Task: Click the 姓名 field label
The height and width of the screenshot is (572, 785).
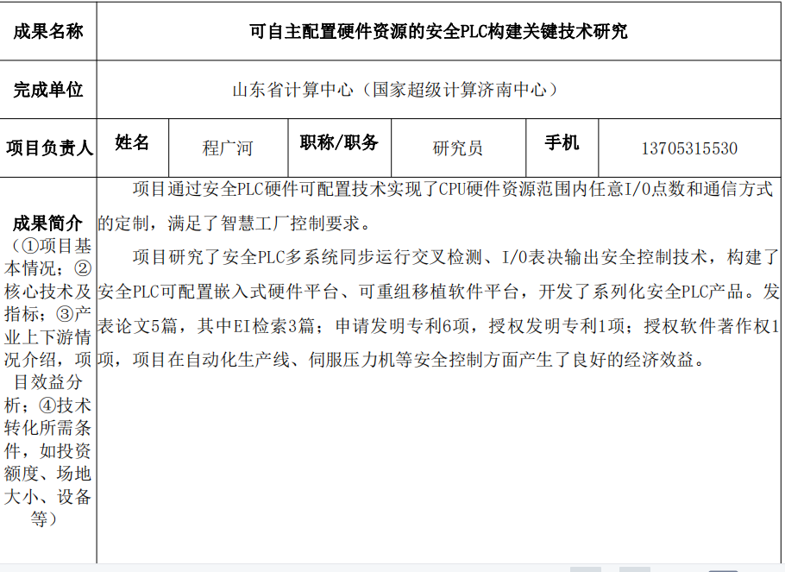Action: tap(132, 143)
